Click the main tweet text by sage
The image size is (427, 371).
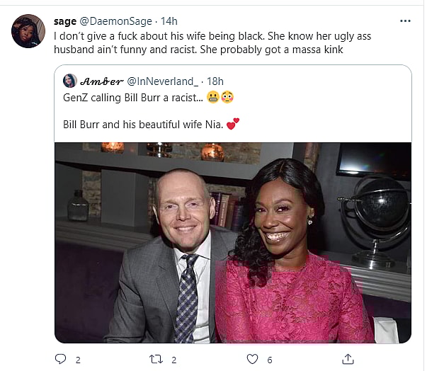click(212, 42)
